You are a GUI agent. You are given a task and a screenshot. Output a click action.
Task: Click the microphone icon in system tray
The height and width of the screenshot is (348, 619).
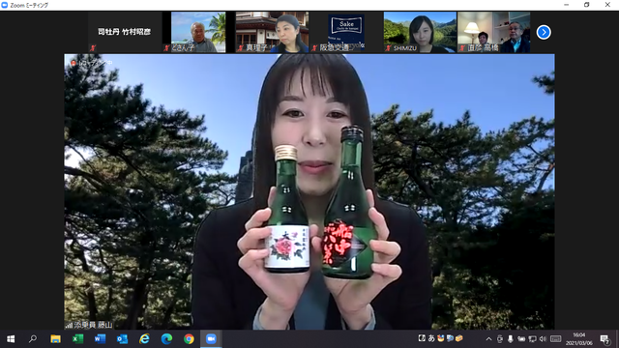511,339
